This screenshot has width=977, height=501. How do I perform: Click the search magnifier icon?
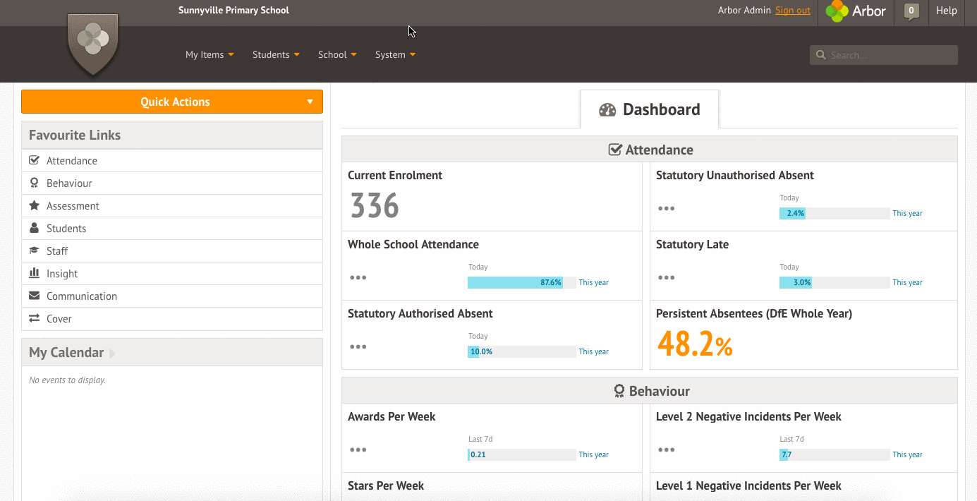pyautogui.click(x=820, y=55)
